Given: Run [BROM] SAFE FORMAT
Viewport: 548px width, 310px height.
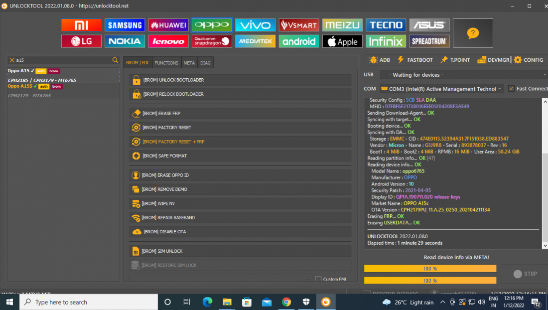Looking at the screenshot, I should [240, 156].
